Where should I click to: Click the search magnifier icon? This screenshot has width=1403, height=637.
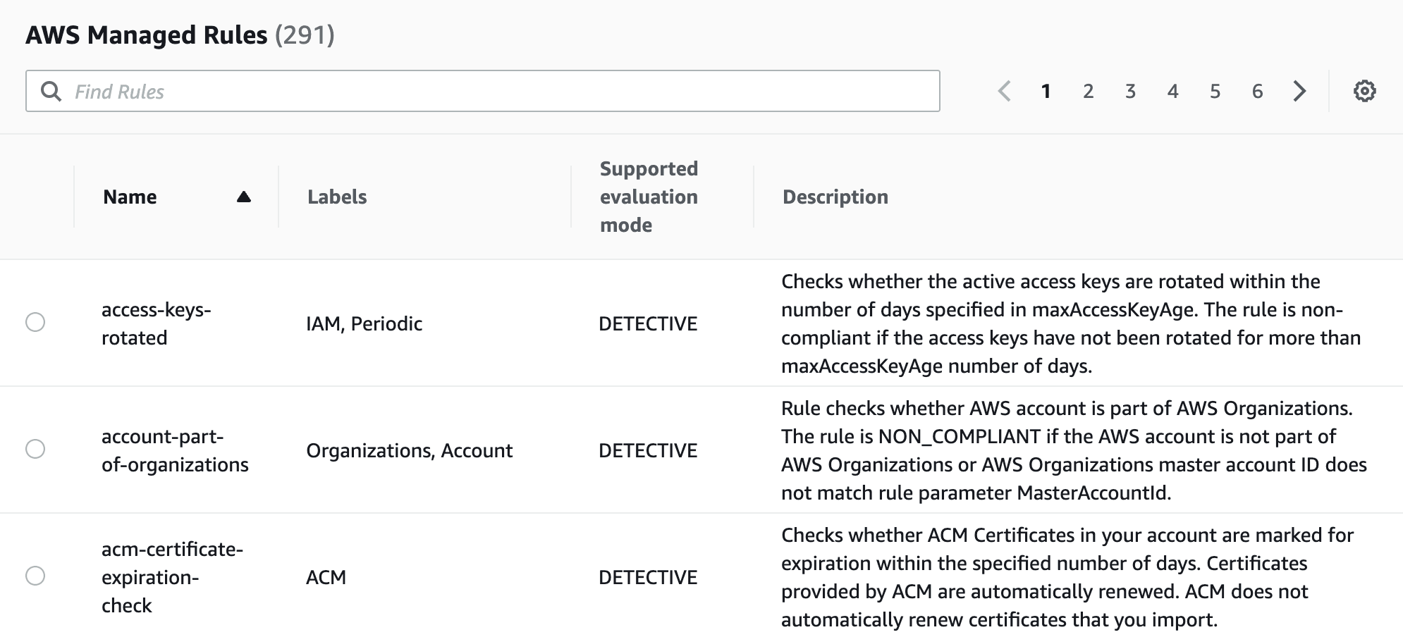[51, 91]
